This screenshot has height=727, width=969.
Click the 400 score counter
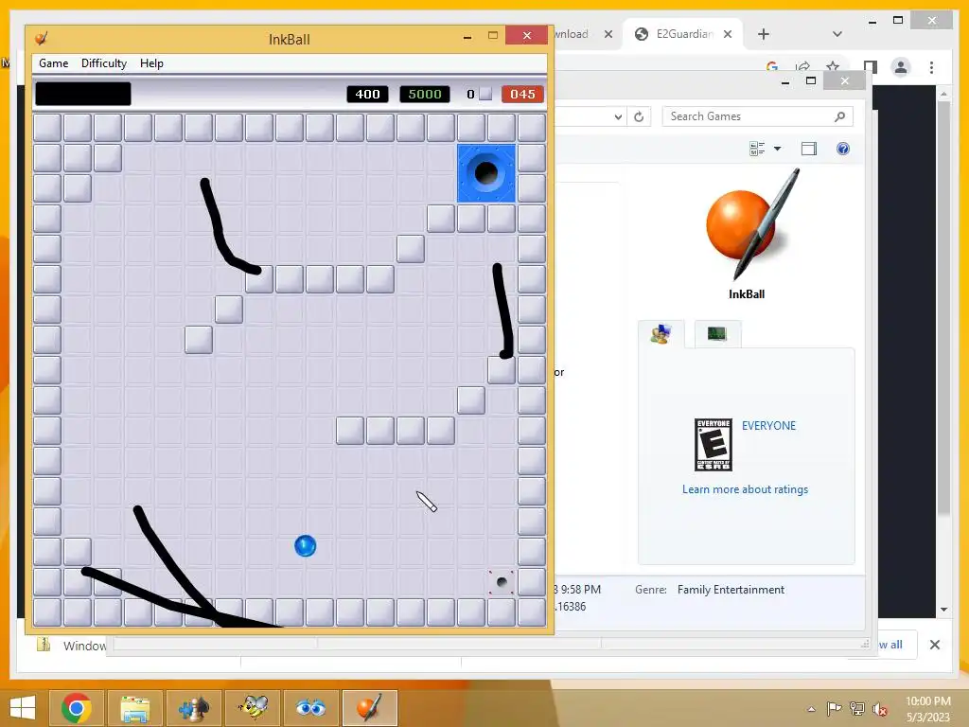[367, 94]
